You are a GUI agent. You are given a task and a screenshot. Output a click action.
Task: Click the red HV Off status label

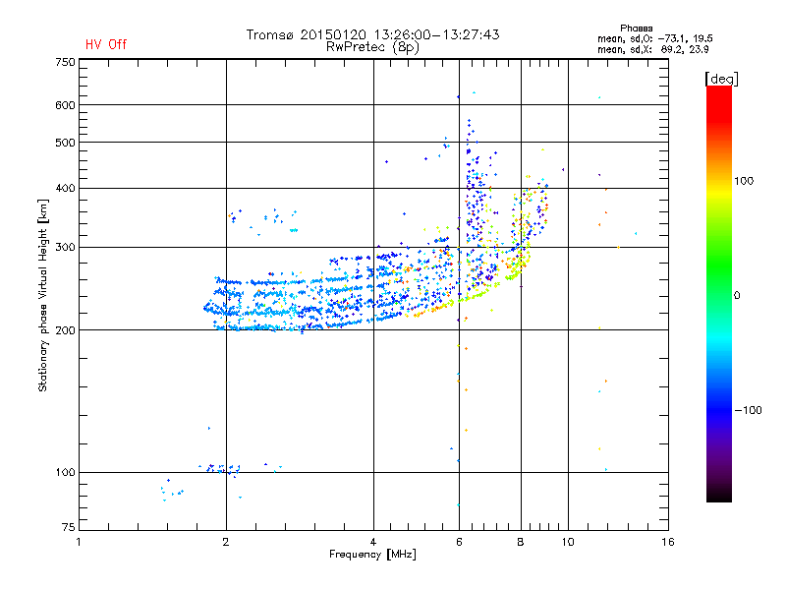coord(105,44)
